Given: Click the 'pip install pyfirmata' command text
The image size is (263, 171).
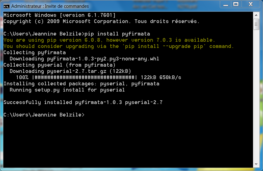Looking at the screenshot, I should click(117, 34).
